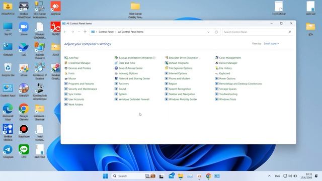The width and height of the screenshot is (322, 181).
Task: Open Date and Time icon
Action: coord(116,63)
